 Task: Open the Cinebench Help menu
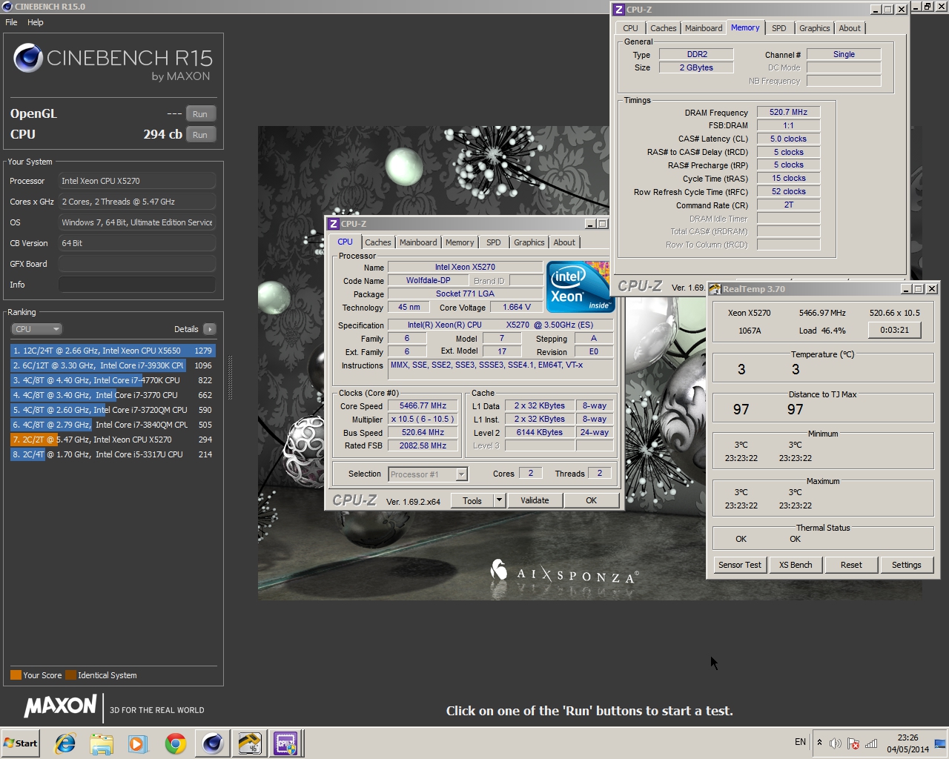[36, 22]
